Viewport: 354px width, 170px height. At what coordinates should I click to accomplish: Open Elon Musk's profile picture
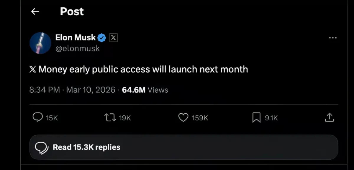pyautogui.click(x=40, y=43)
